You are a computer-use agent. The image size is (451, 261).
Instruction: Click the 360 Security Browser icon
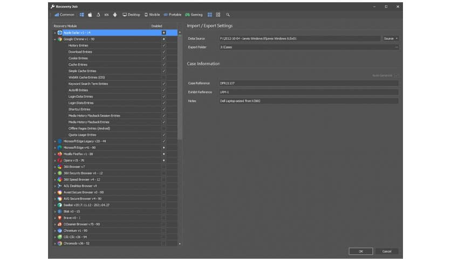60,173
